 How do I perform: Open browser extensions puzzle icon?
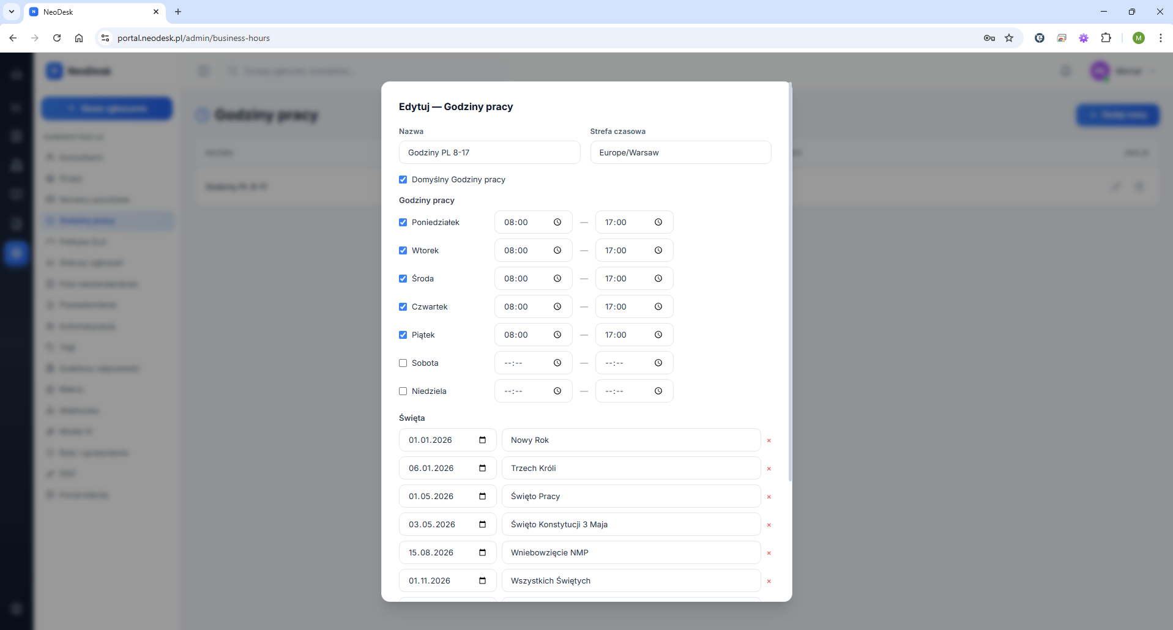(x=1106, y=38)
